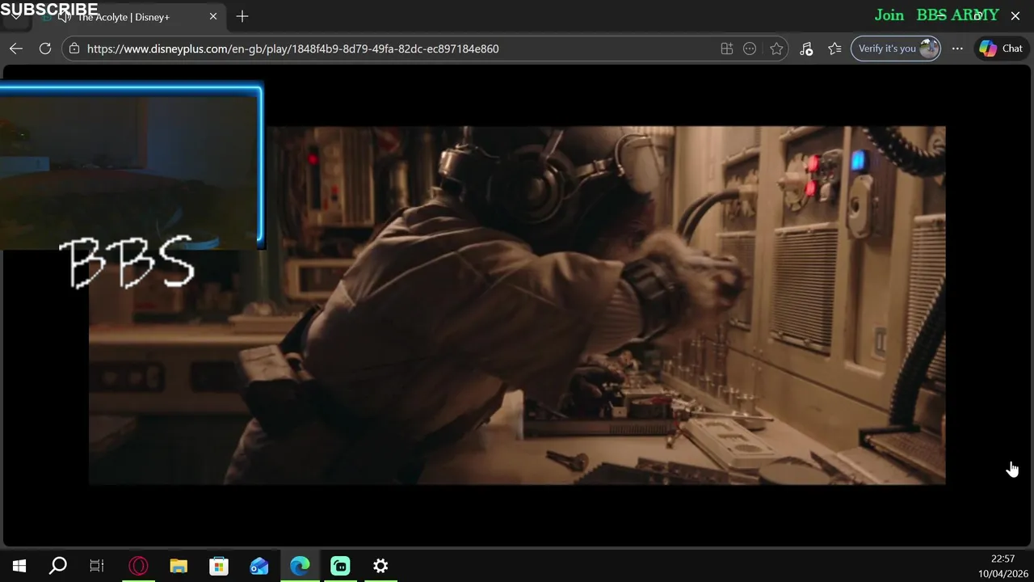
Task: Switch to Microsoft Edge on the taskbar
Action: point(300,566)
